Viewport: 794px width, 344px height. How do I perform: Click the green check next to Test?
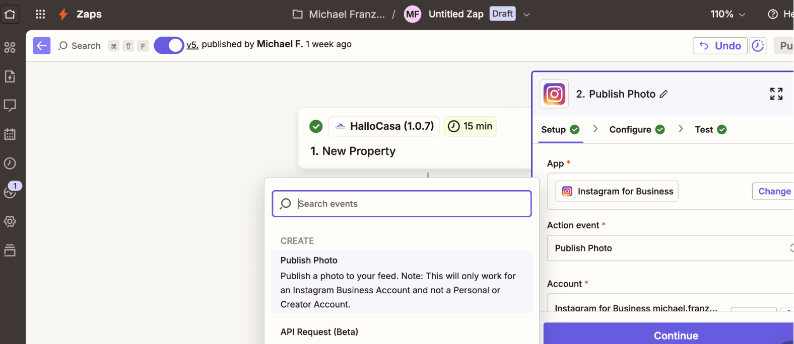click(722, 130)
